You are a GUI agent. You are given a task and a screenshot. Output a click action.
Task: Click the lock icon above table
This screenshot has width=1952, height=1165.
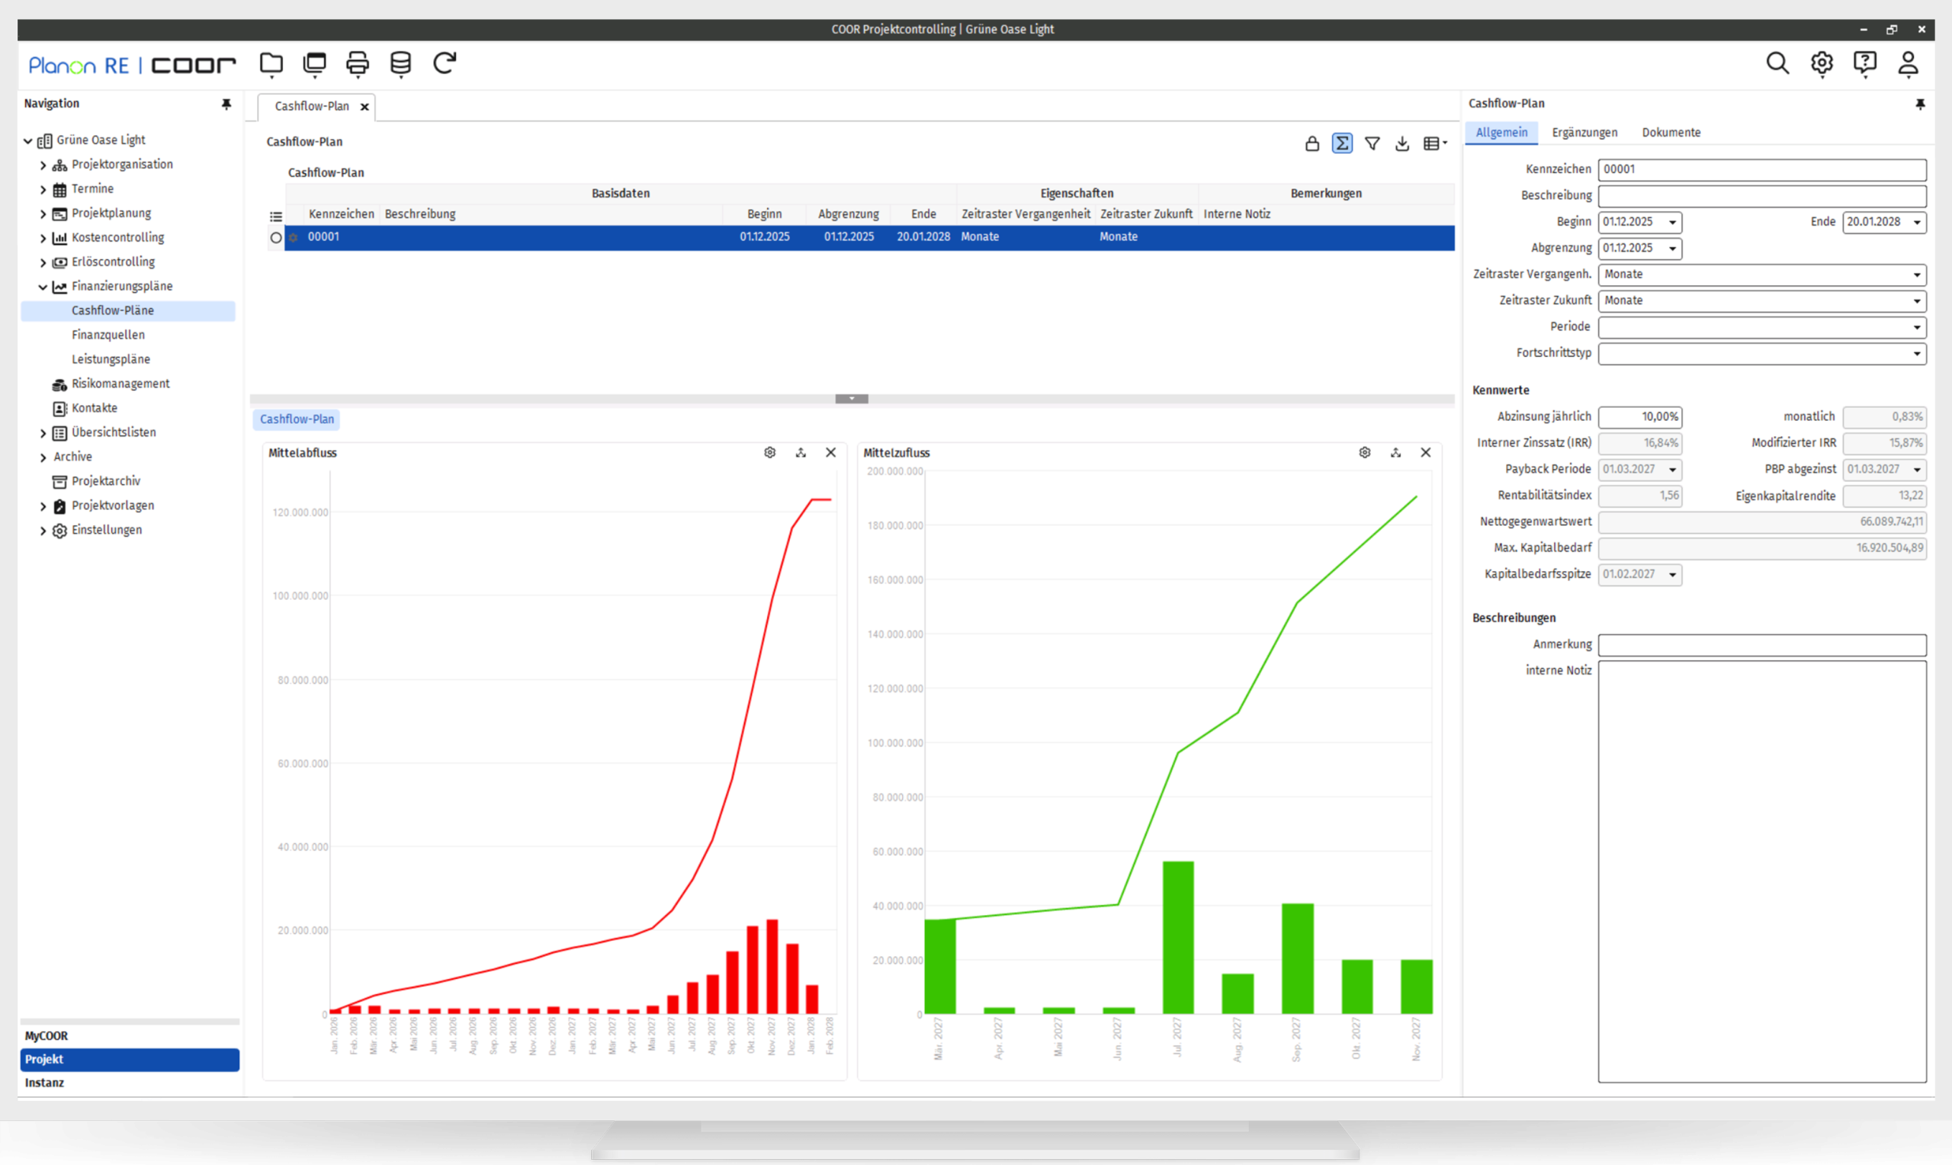click(1311, 143)
